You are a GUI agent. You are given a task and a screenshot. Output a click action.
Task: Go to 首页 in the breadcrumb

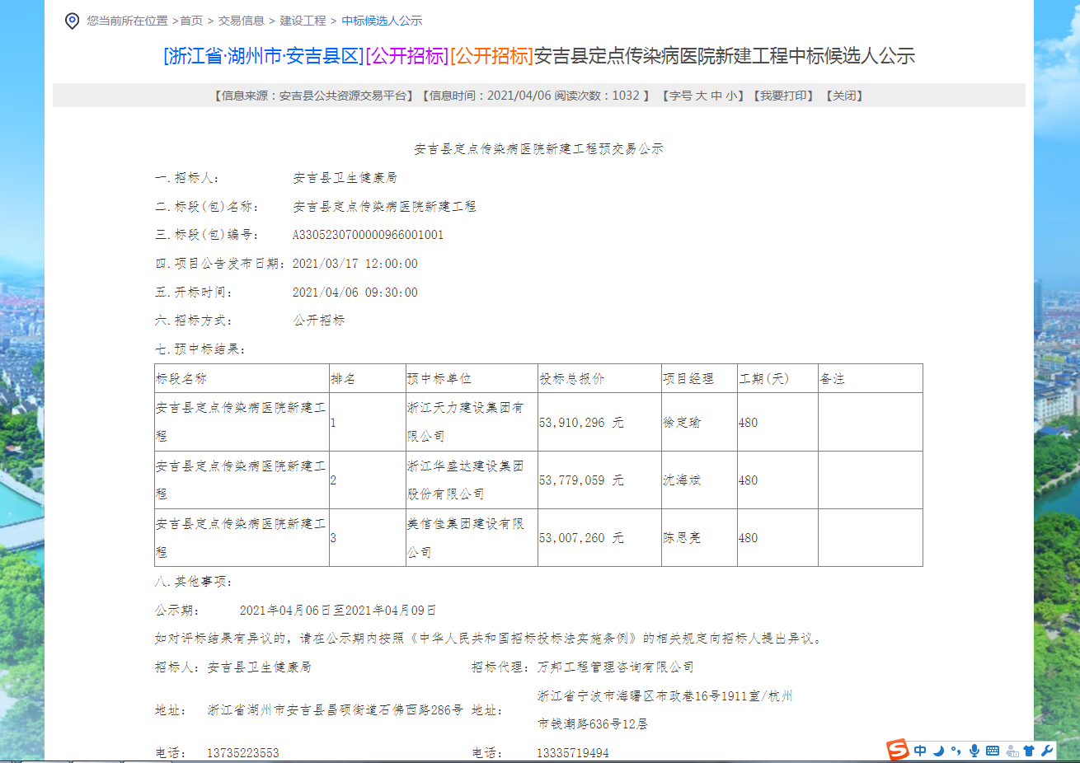tap(191, 21)
